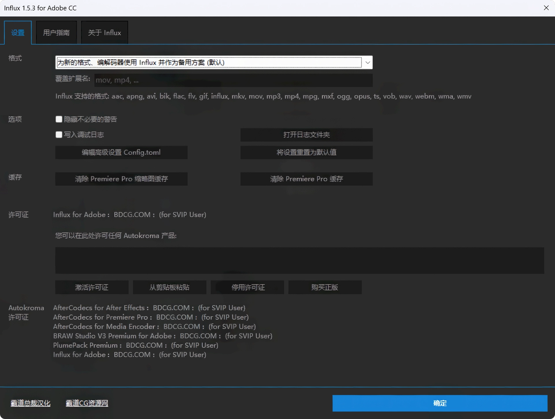Click 从剪贴板粘贴 button
The image size is (555, 419).
pyautogui.click(x=170, y=287)
